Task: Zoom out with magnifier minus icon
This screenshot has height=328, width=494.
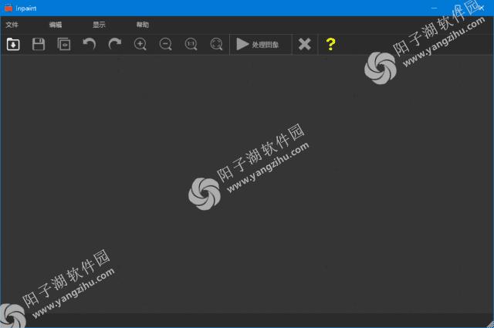Action: [x=165, y=44]
